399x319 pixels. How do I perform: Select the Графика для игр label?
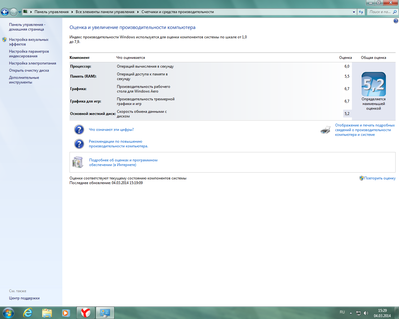[86, 101]
